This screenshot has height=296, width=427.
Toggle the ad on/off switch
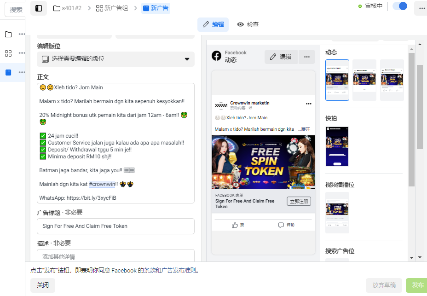[400, 6]
